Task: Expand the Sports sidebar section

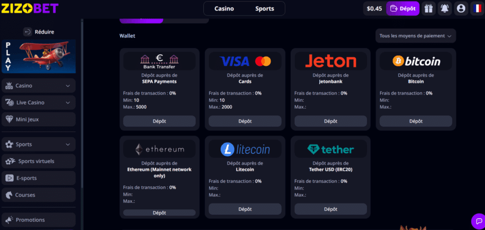Action: [x=68, y=144]
